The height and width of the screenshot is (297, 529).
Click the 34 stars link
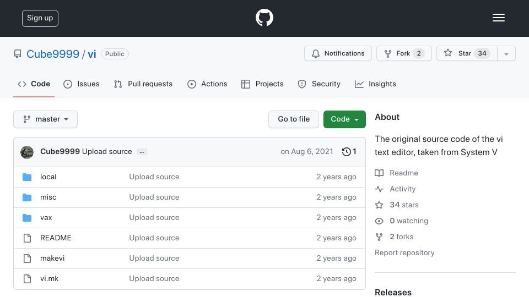point(397,205)
